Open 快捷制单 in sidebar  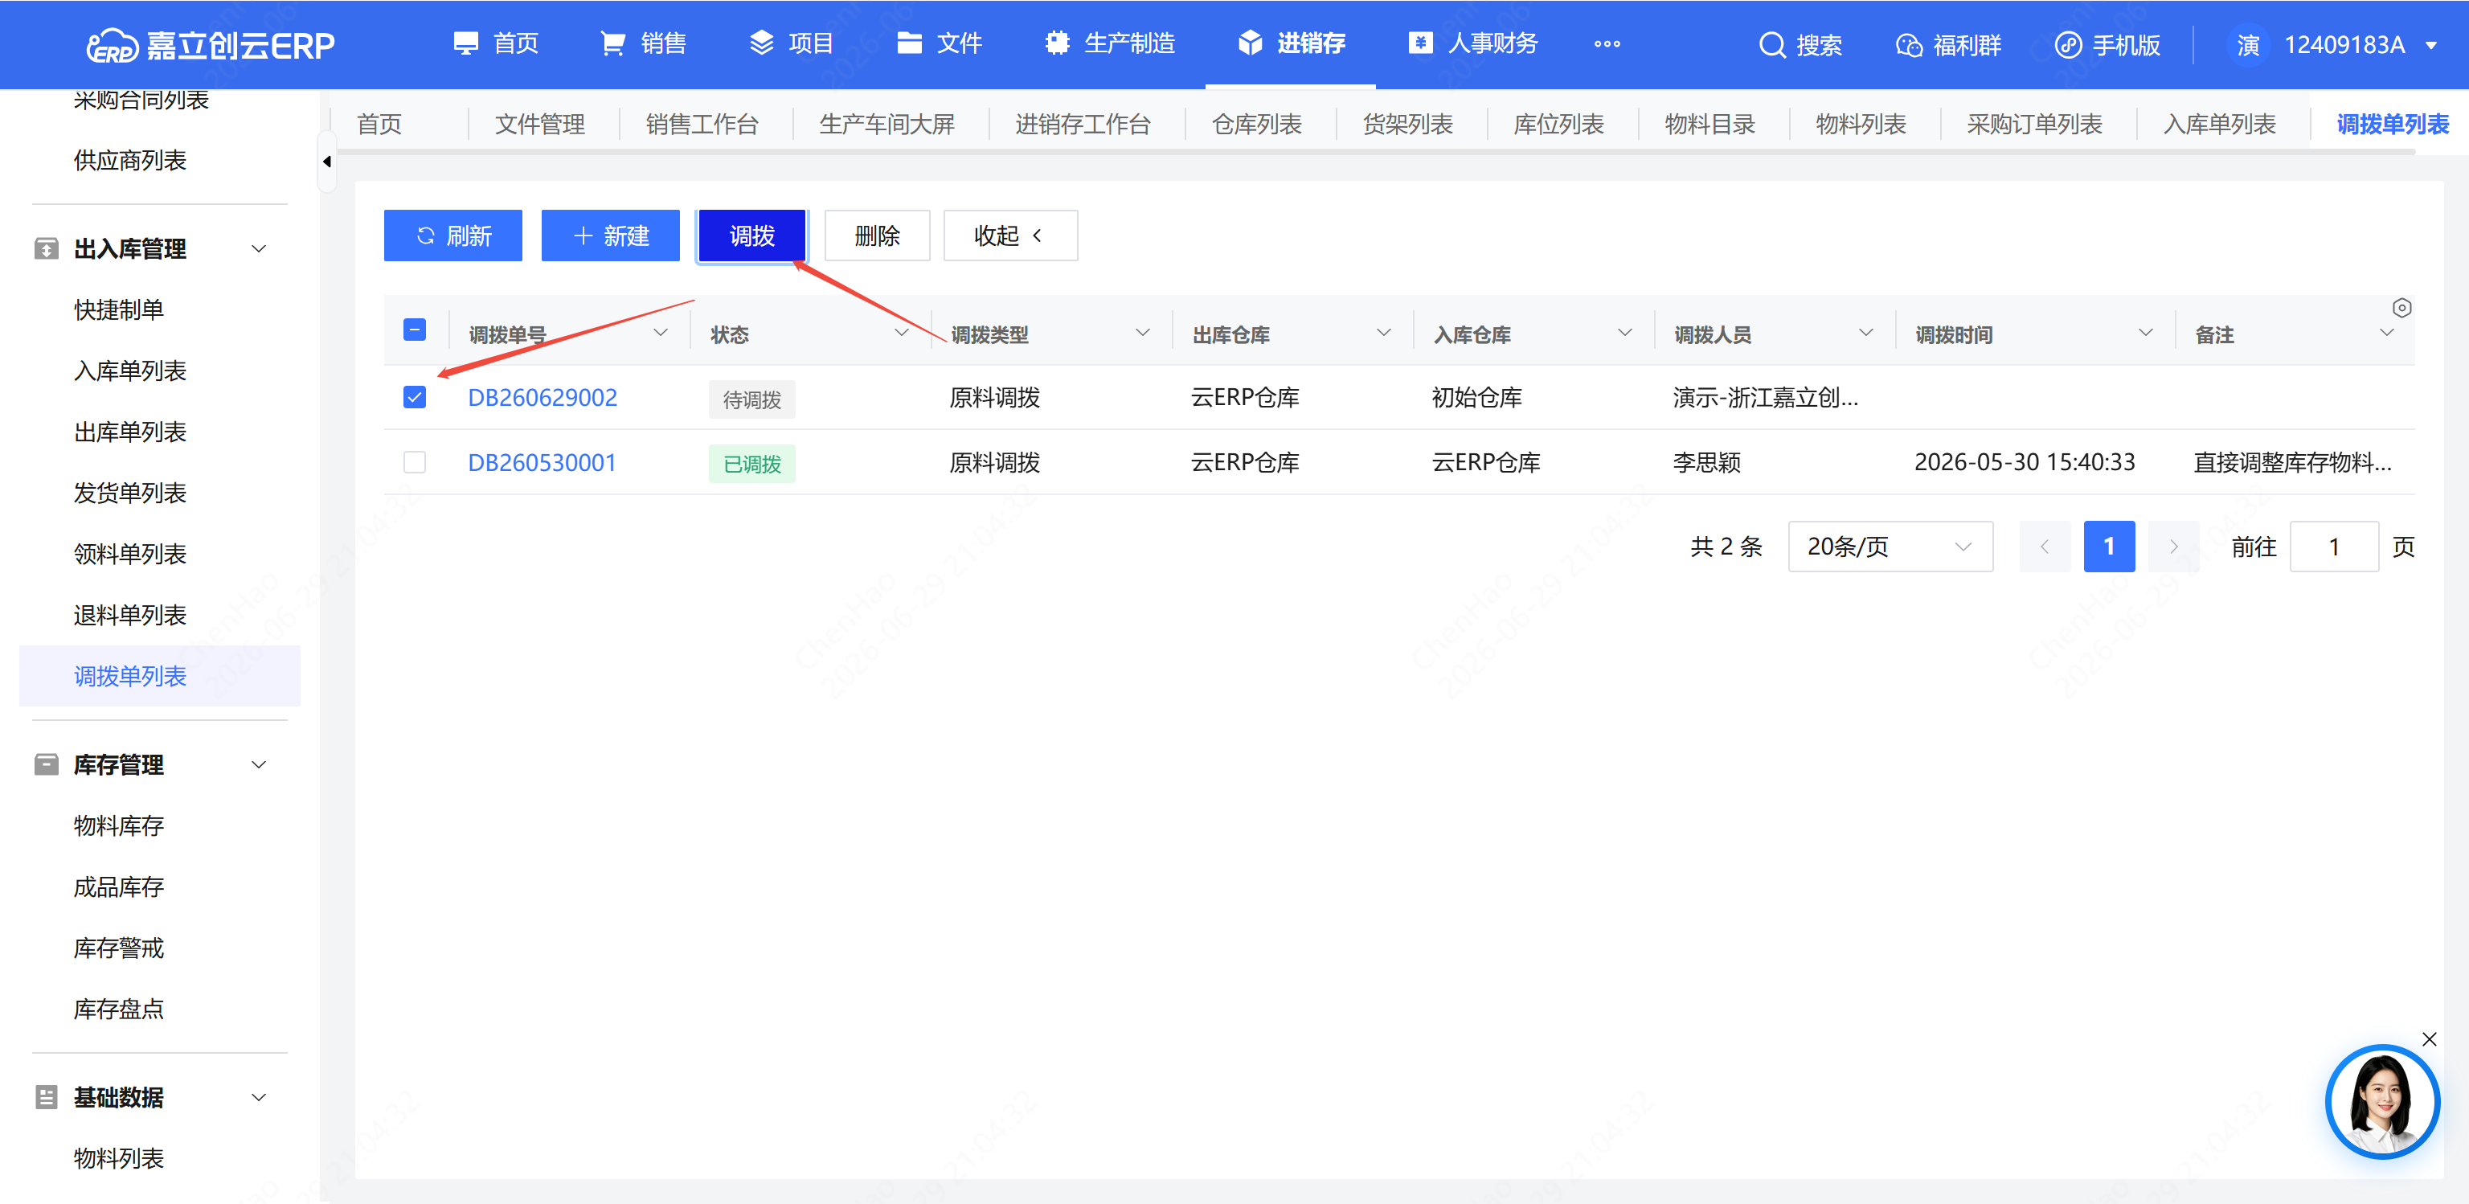click(119, 309)
